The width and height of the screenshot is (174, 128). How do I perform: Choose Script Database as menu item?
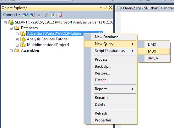(110, 51)
